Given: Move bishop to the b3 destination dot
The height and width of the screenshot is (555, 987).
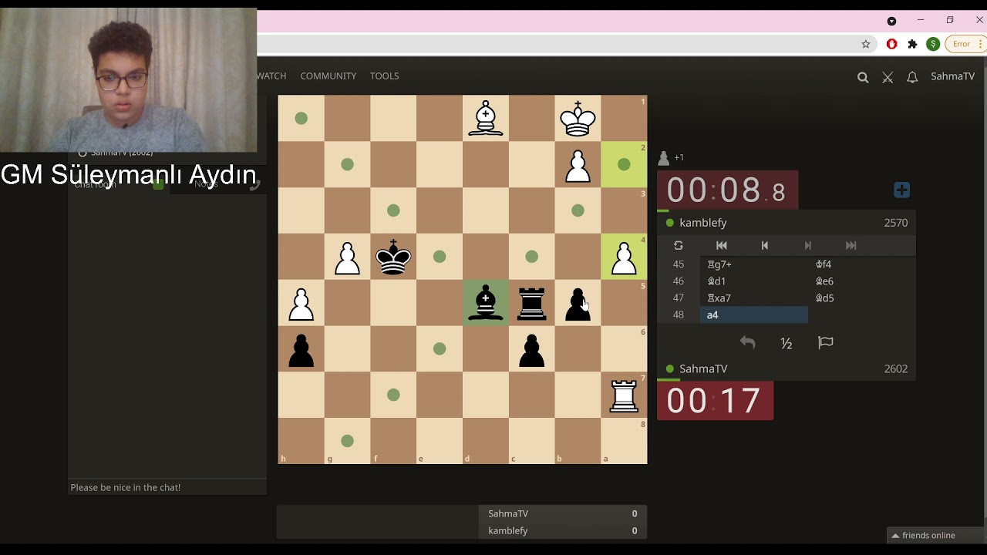Looking at the screenshot, I should point(578,210).
